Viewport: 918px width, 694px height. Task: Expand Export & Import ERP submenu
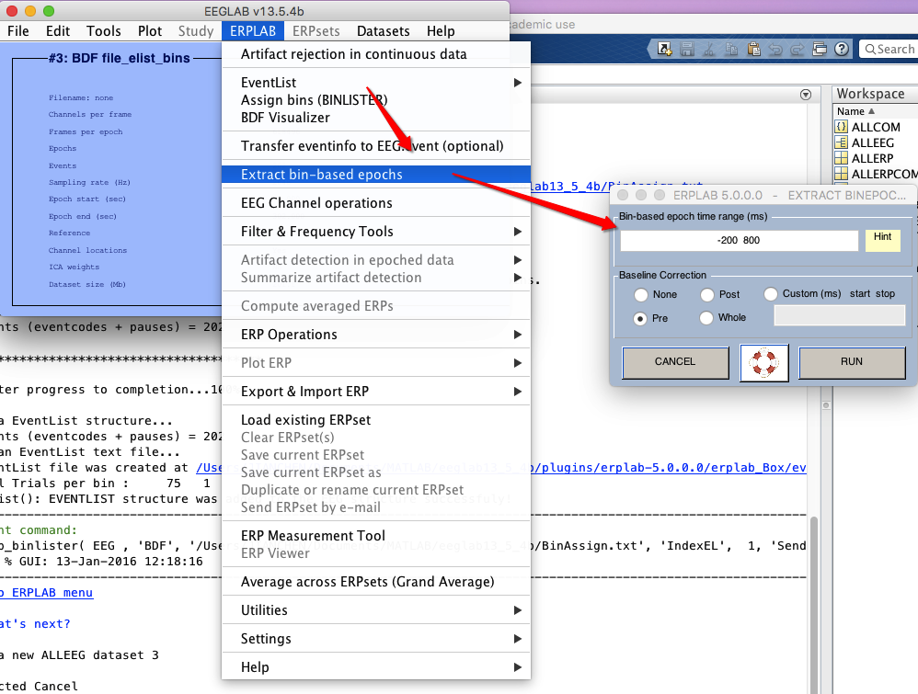pos(518,392)
